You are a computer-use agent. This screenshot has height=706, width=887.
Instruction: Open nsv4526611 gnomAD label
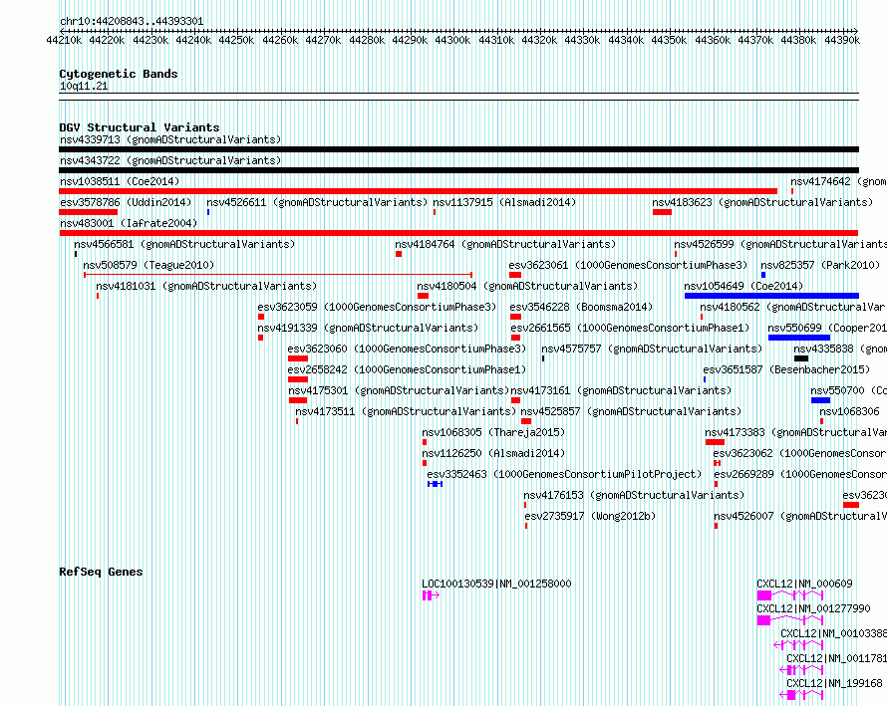(317, 202)
